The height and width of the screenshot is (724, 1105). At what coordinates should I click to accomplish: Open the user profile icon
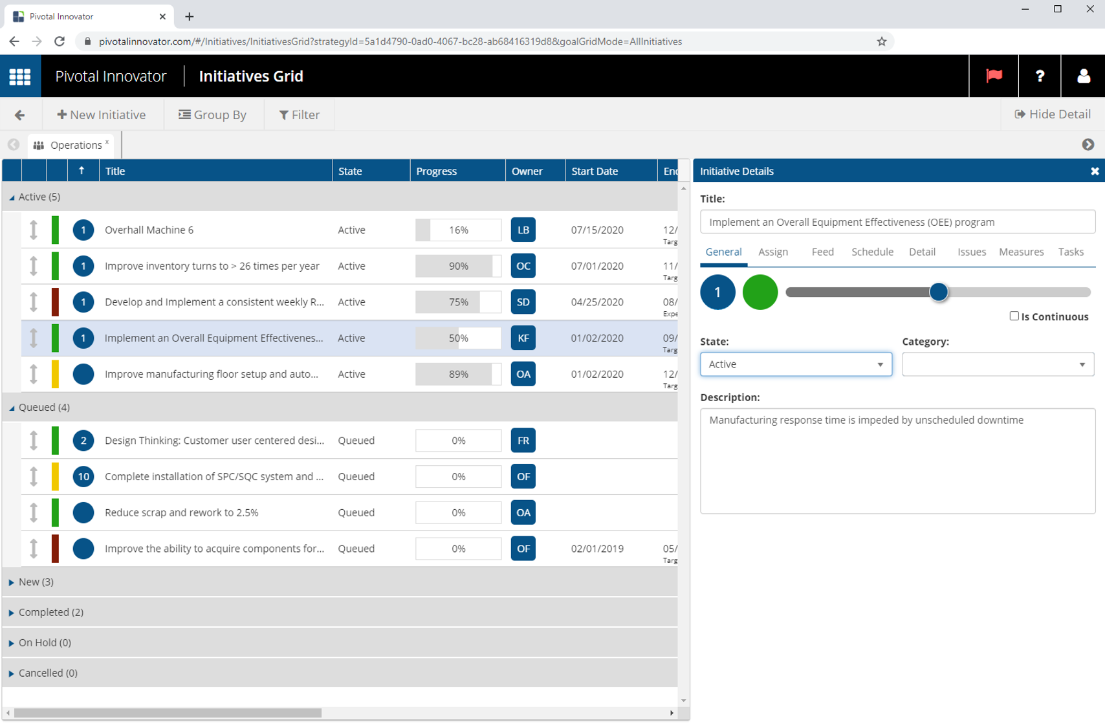point(1083,76)
